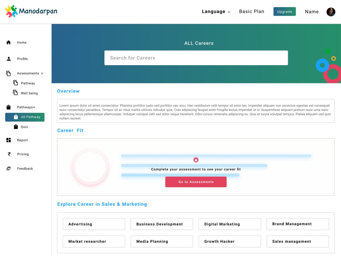Viewport: 341px width, 256px height.
Task: Click the Search for Careers field
Action: tap(196, 58)
